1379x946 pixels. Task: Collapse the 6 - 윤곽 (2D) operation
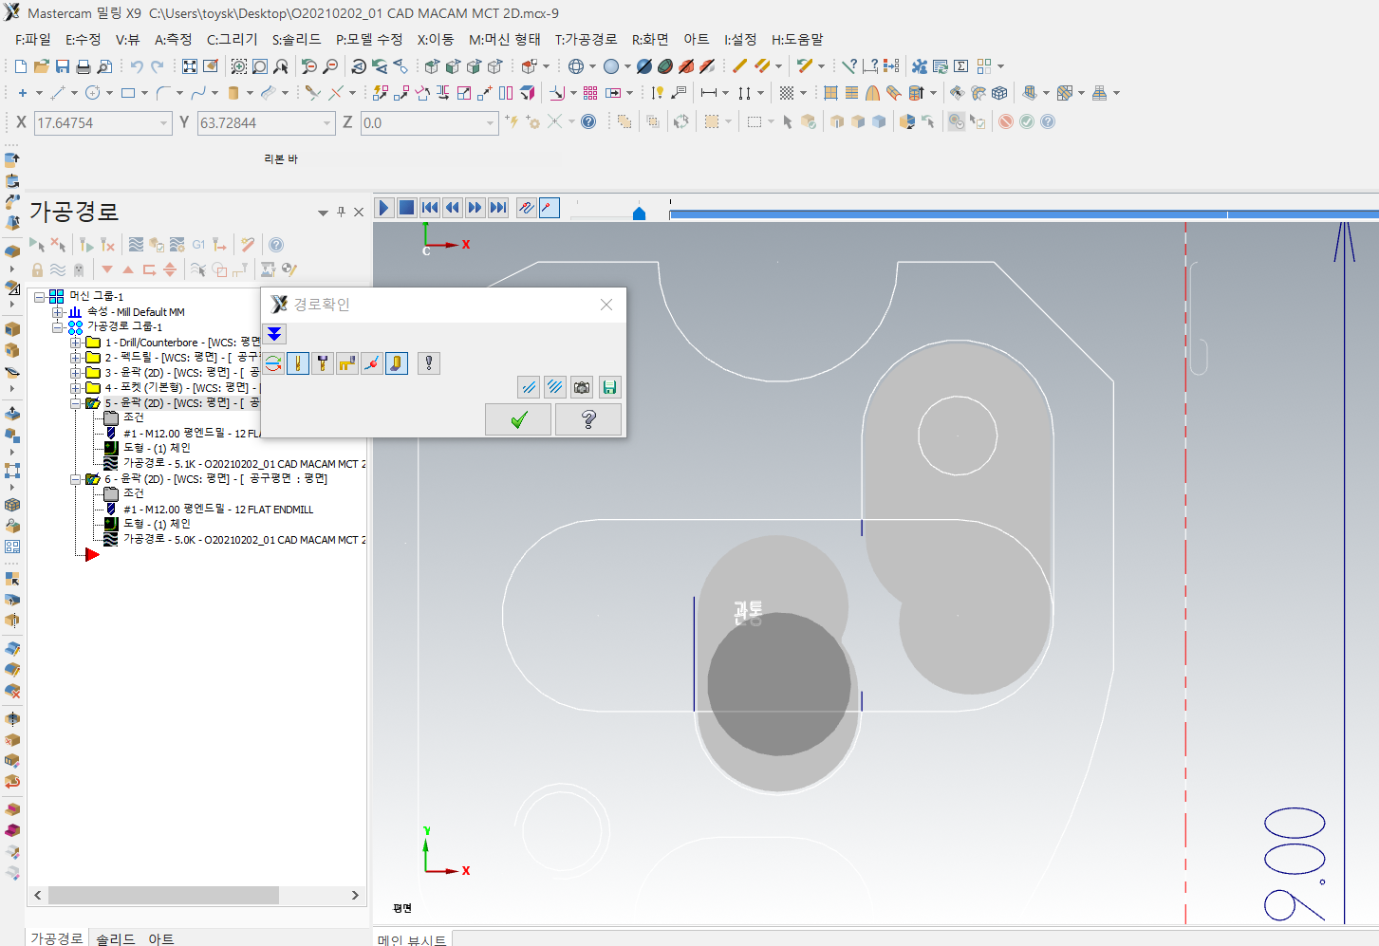point(76,479)
